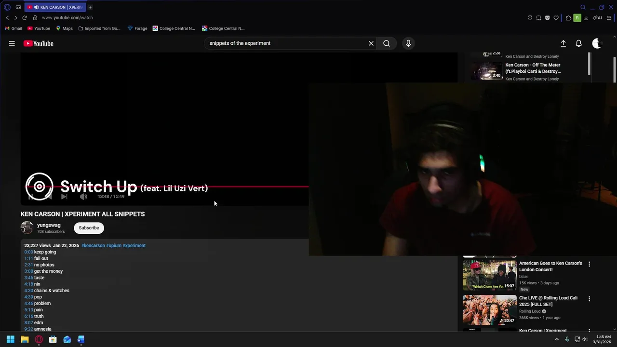617x347 pixels.
Task: Open the yungswag channel name link
Action: tap(49, 225)
